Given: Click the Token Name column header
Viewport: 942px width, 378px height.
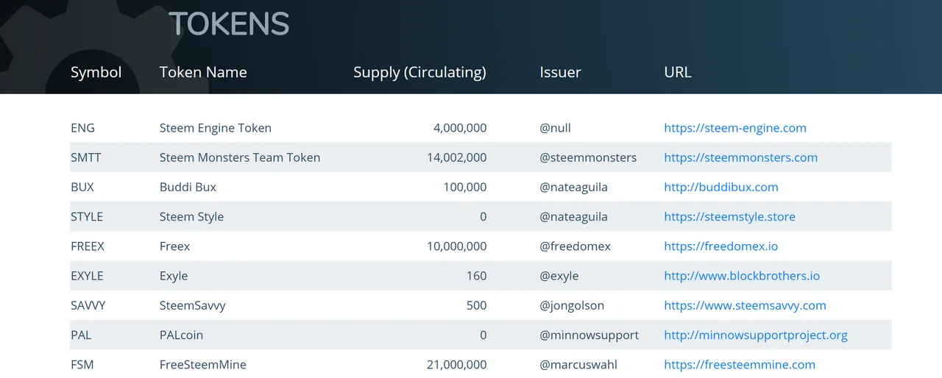Looking at the screenshot, I should 203,72.
